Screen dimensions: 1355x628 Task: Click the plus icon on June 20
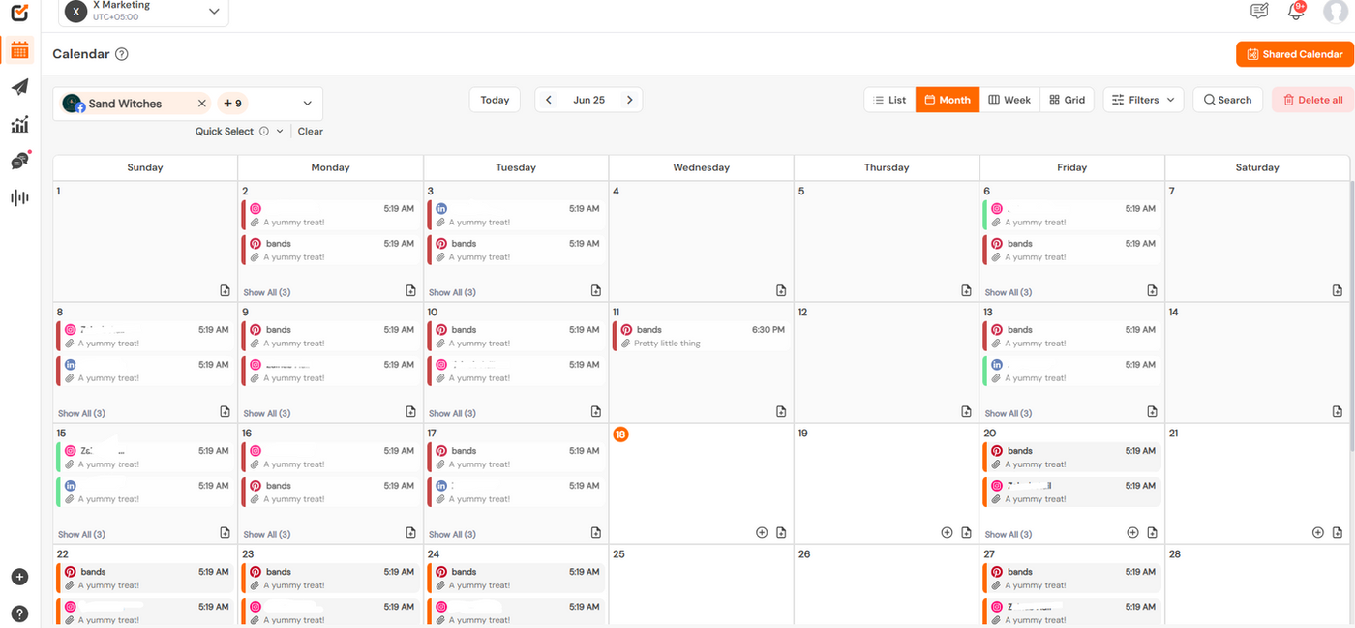pos(1132,532)
